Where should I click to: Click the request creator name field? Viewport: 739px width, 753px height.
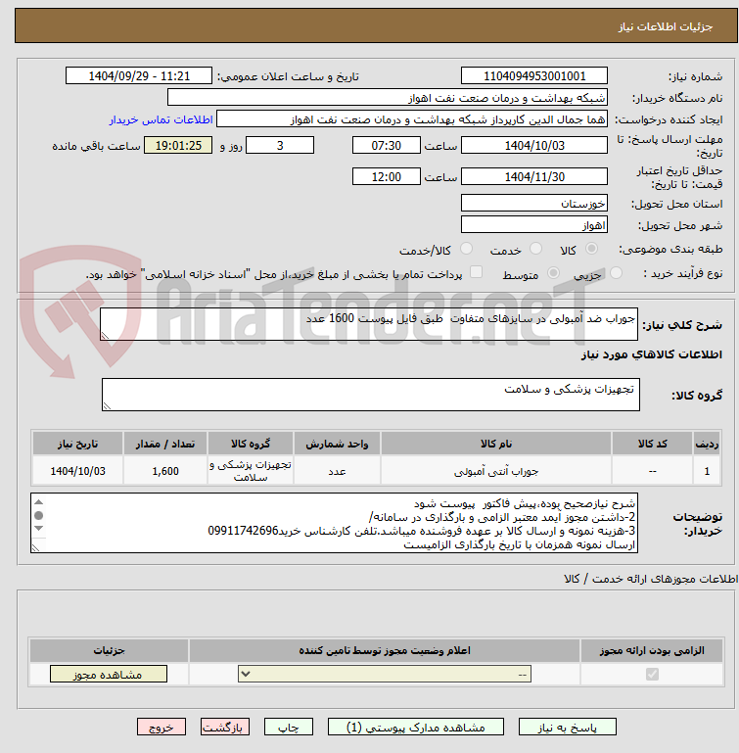(x=411, y=119)
